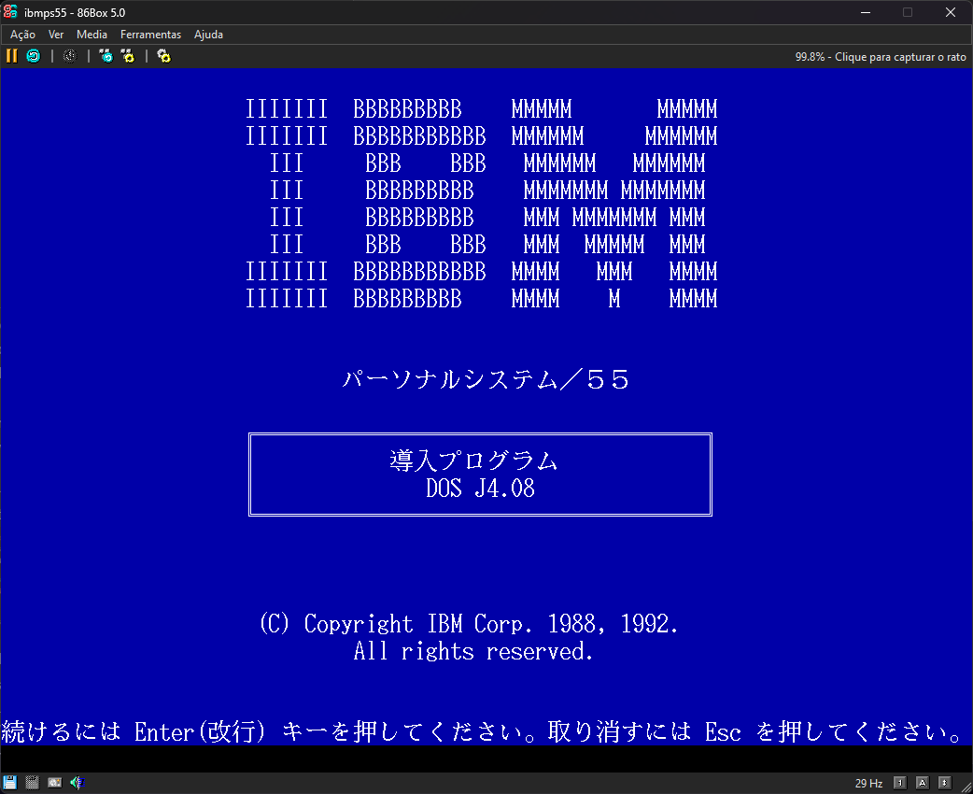This screenshot has height=794, width=973.
Task: Hard reset the machine via cyan reset icon
Action: pos(34,56)
